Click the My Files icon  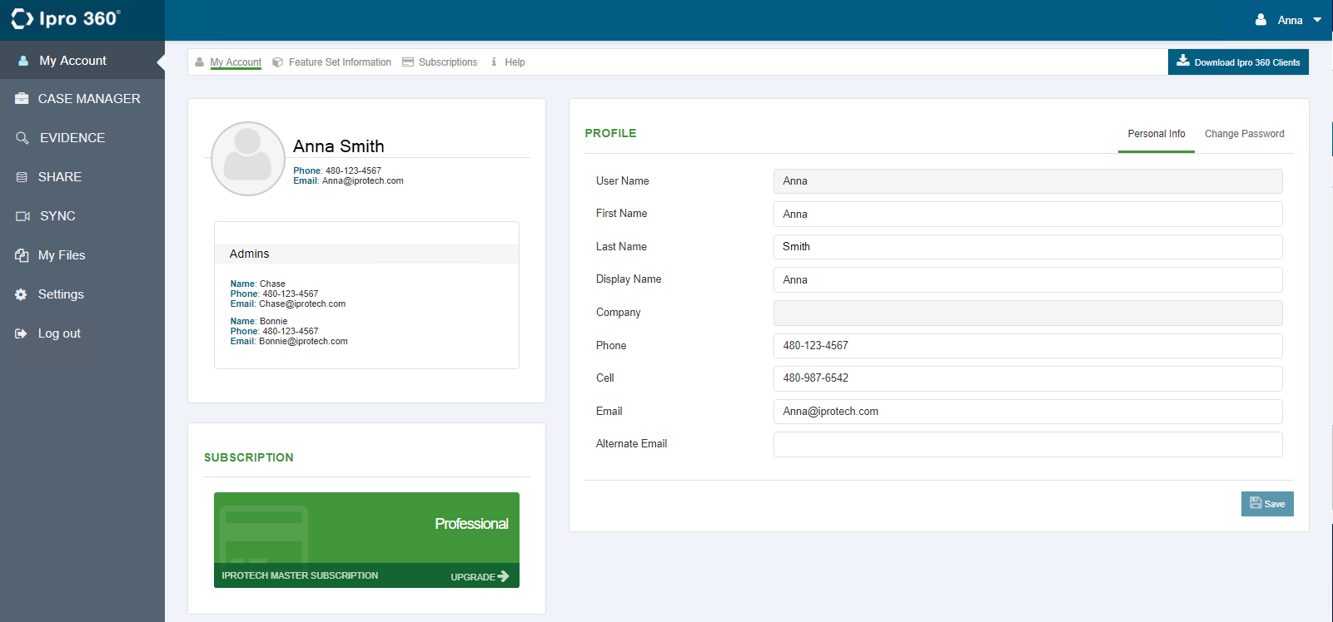(x=22, y=255)
